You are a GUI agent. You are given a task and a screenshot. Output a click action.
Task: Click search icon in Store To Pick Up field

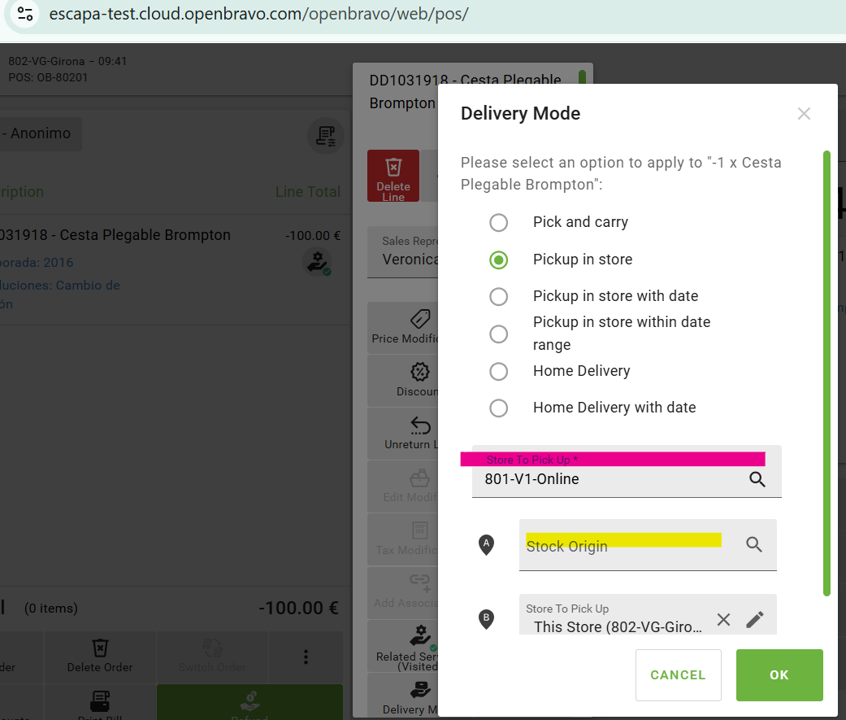coord(757,479)
